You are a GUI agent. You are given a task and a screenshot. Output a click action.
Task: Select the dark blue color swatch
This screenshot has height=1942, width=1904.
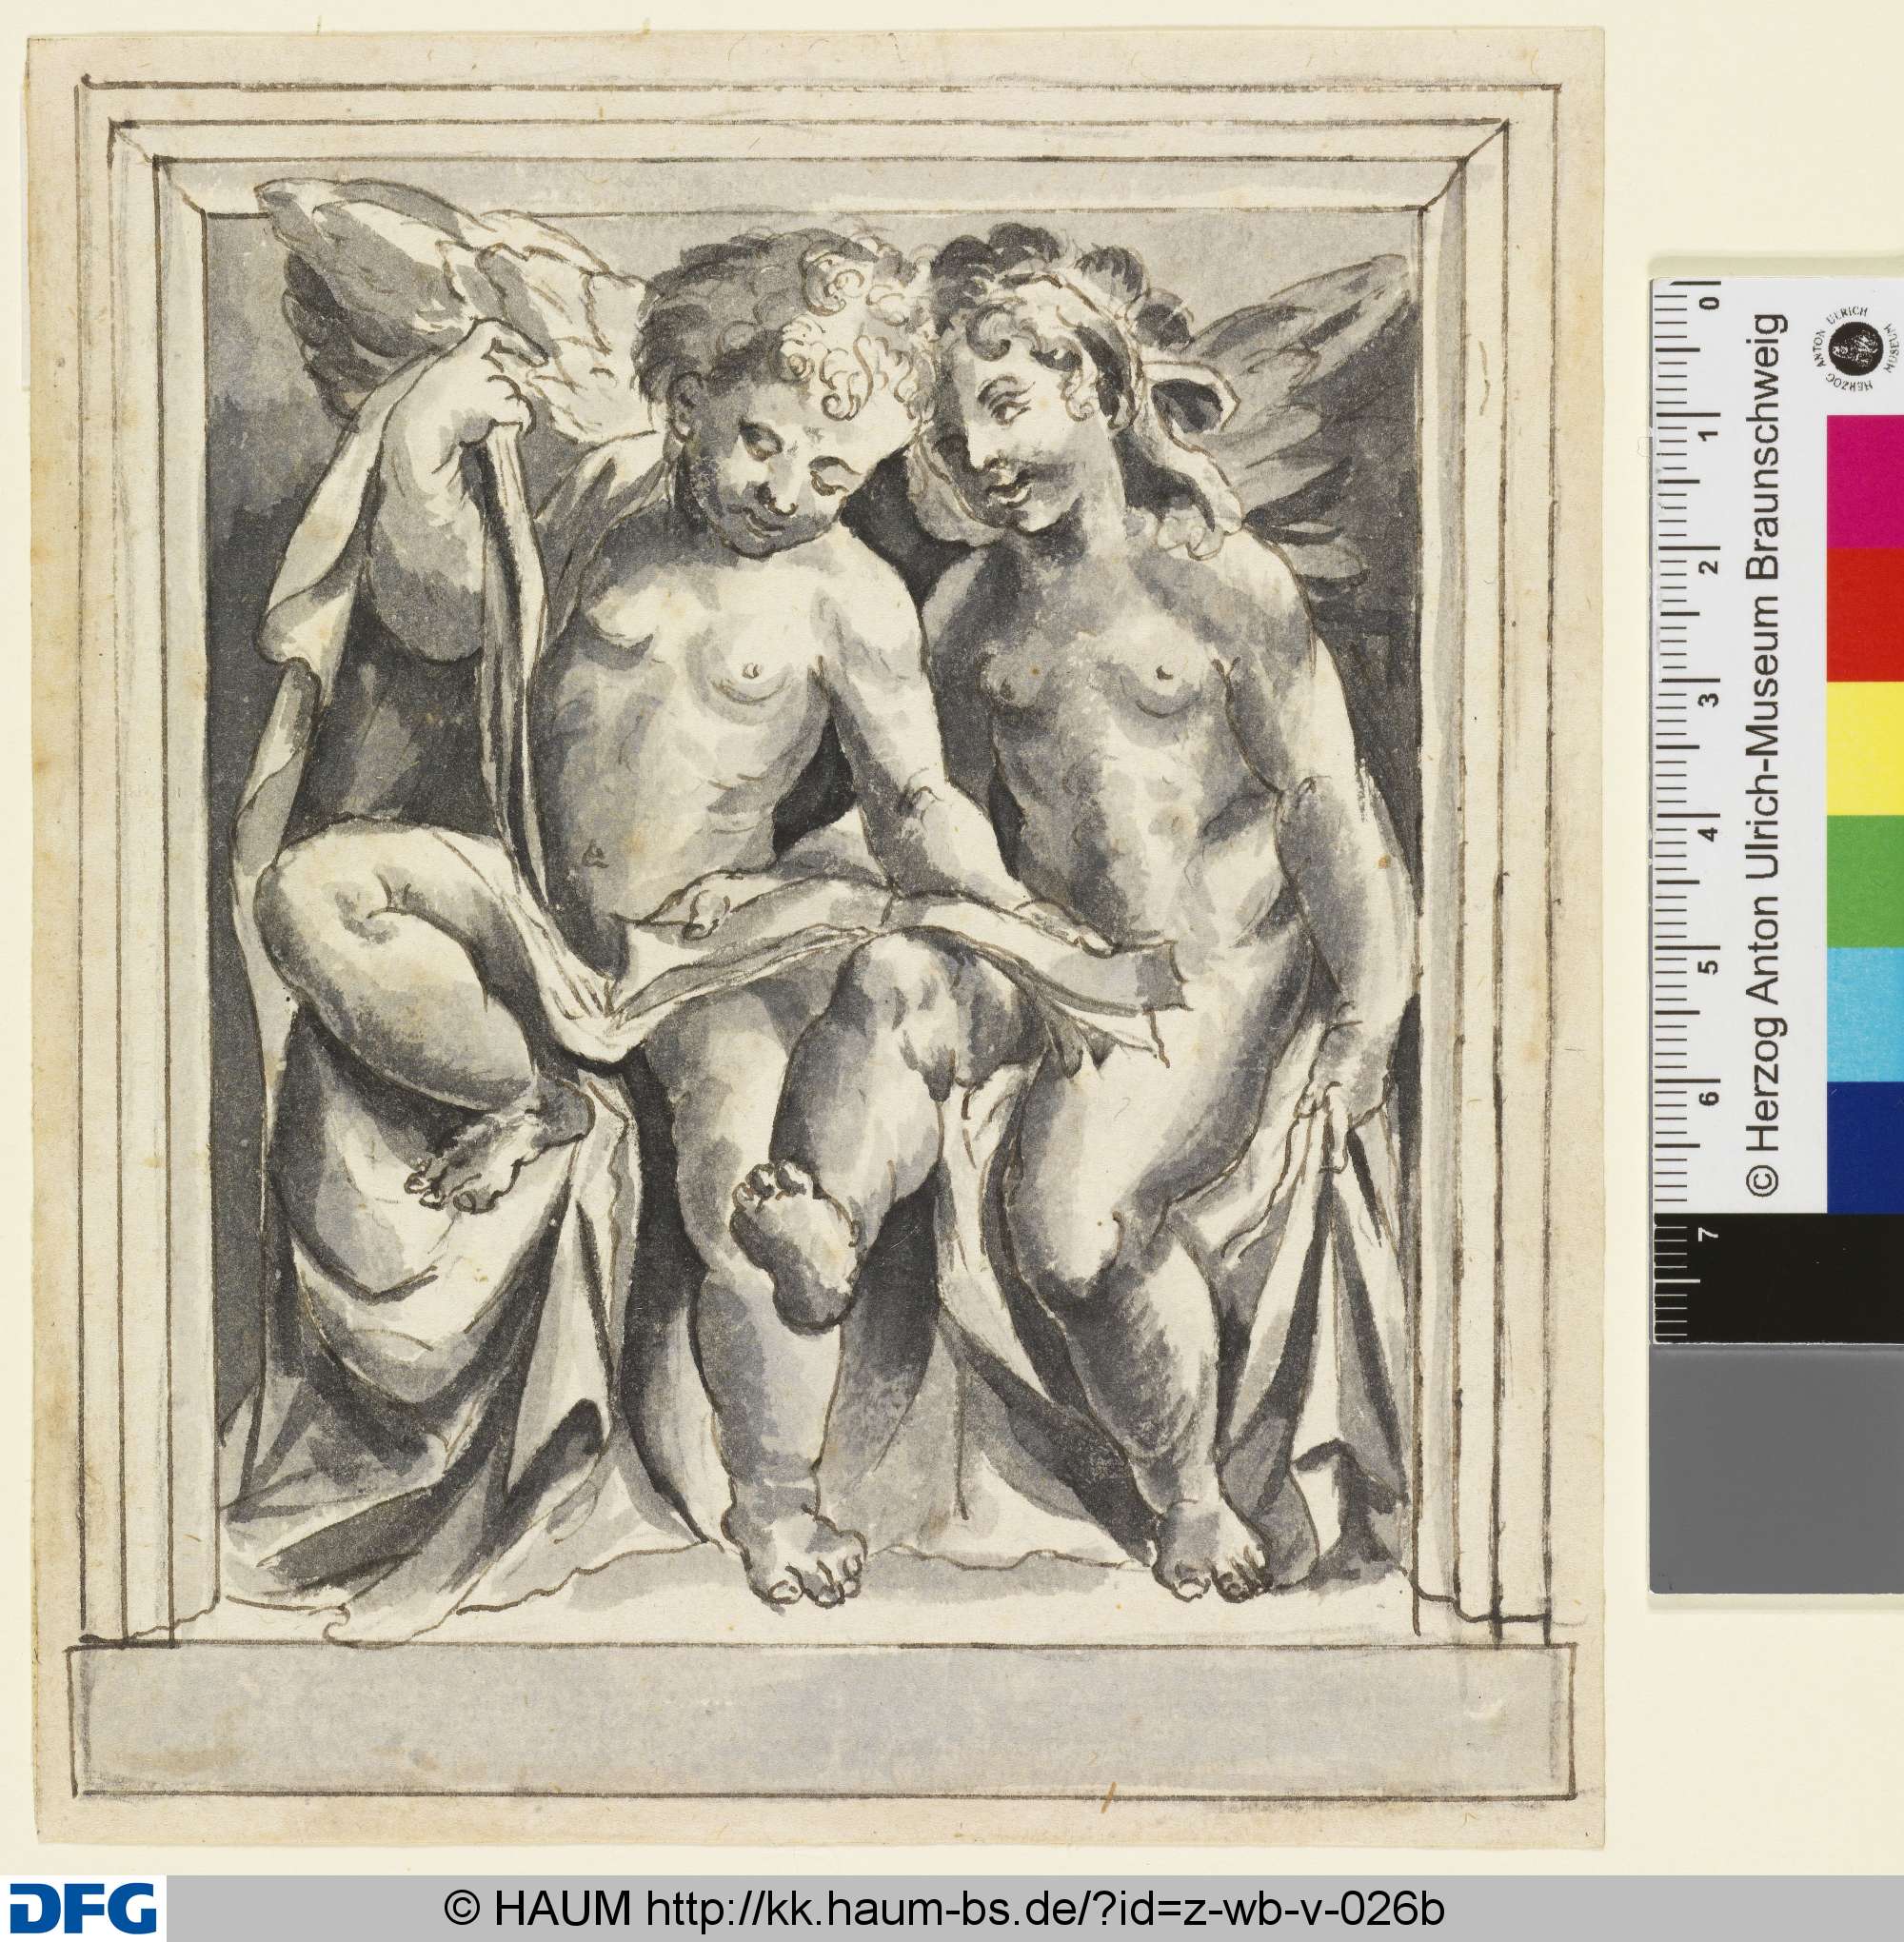[x=1864, y=1147]
